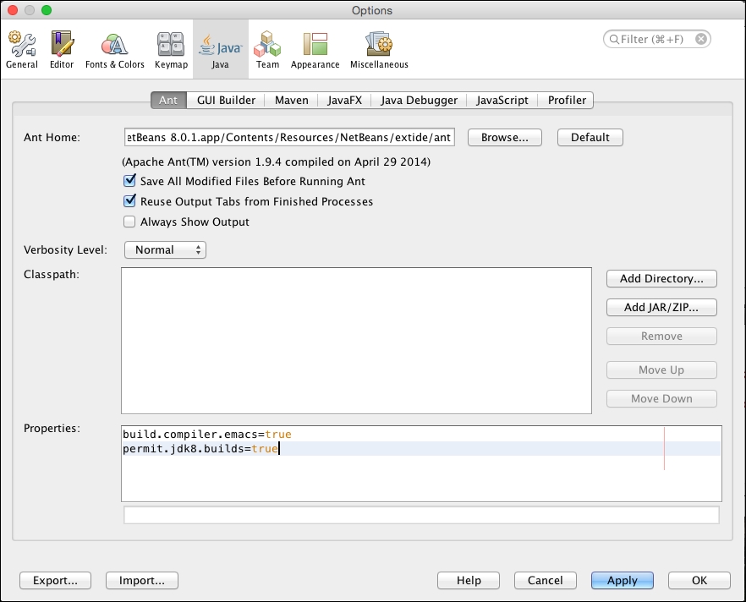Switch to the Maven tab
Image resolution: width=746 pixels, height=602 pixels.
(291, 100)
